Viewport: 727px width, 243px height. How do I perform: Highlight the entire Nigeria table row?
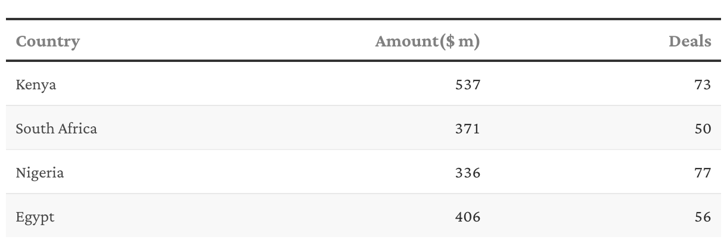pyautogui.click(x=268, y=173)
